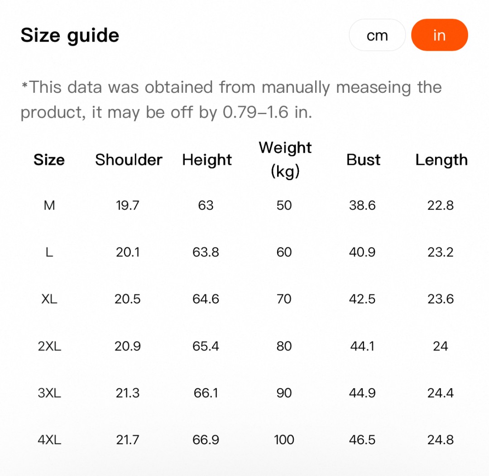
Task: Select the 2XL size row label
Action: click(x=49, y=346)
